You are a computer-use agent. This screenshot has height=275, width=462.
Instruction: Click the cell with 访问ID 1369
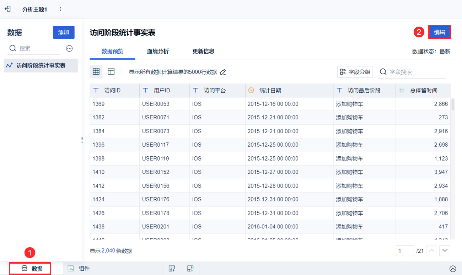(115, 104)
